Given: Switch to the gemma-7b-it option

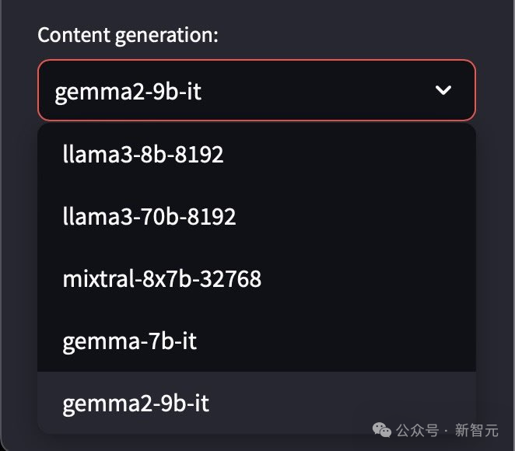Looking at the screenshot, I should pyautogui.click(x=129, y=341).
